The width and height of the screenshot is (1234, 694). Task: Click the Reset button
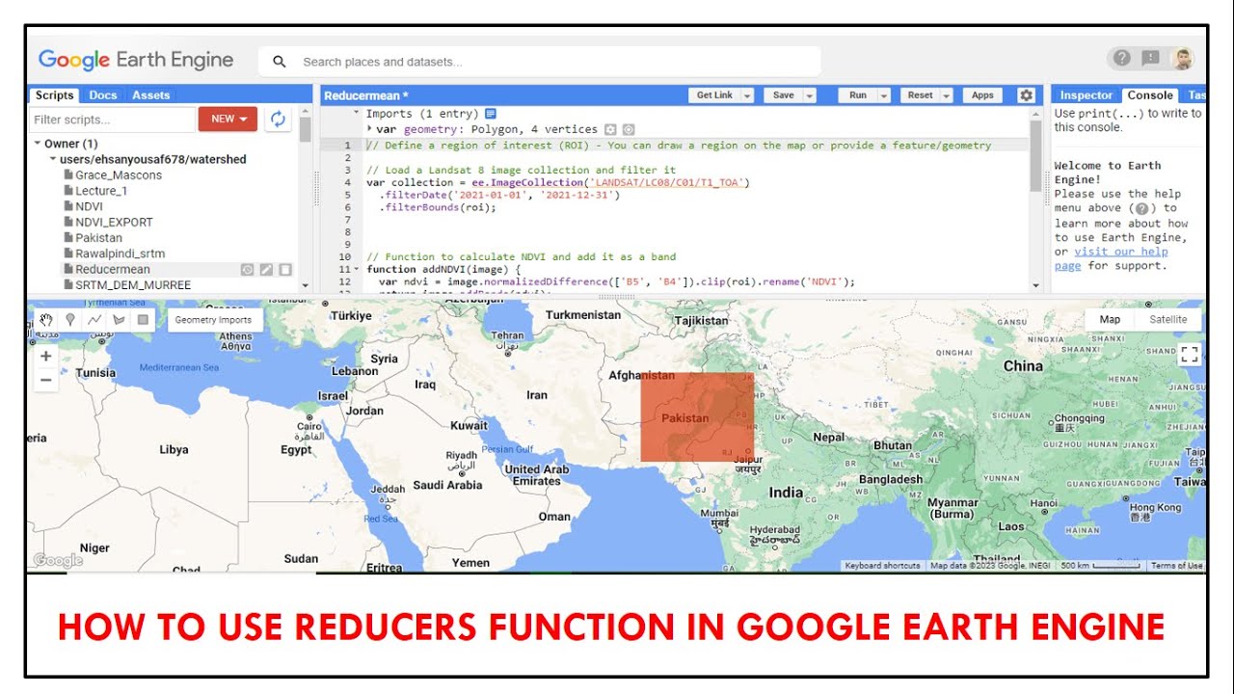(921, 95)
